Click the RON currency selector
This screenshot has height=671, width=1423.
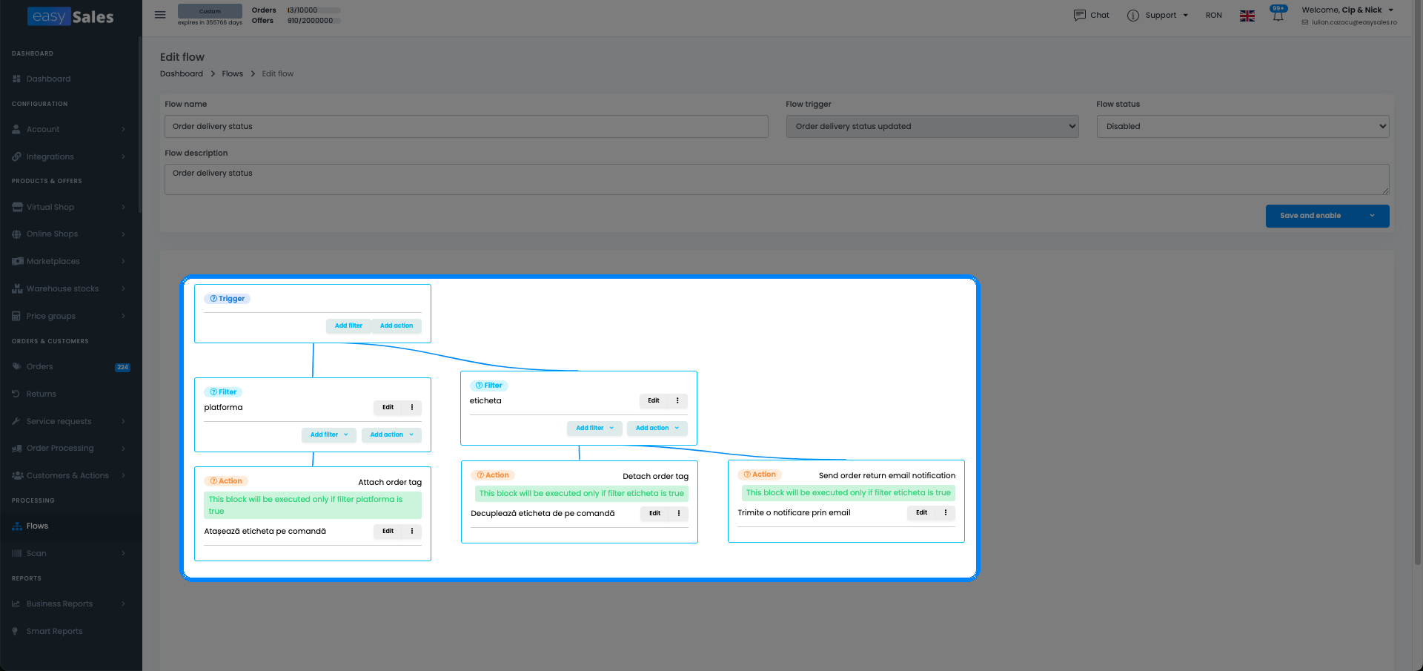(1214, 16)
